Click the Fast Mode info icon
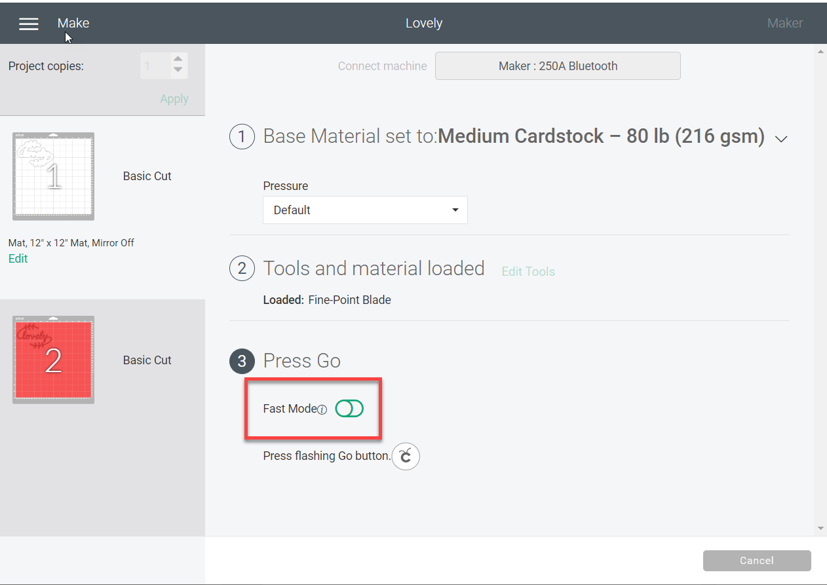The width and height of the screenshot is (827, 585). tap(322, 409)
